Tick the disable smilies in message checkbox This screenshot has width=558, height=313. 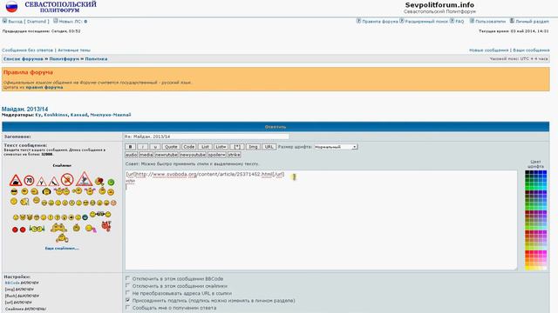click(x=128, y=285)
